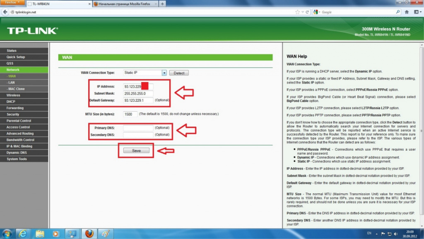The width and height of the screenshot is (424, 239).
Task: Open the file explorer folder on taskbar
Action: click(40, 234)
